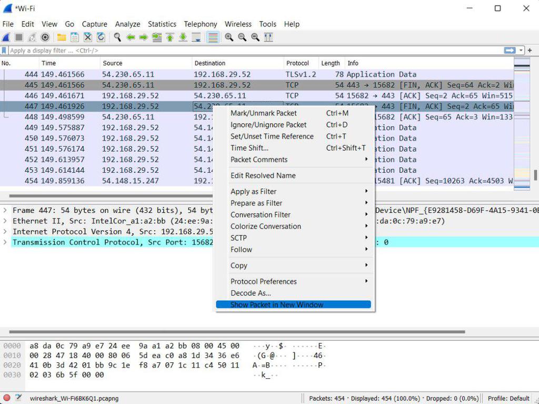Click Profile: Default in status bar
The image size is (539, 404).
pyautogui.click(x=508, y=398)
